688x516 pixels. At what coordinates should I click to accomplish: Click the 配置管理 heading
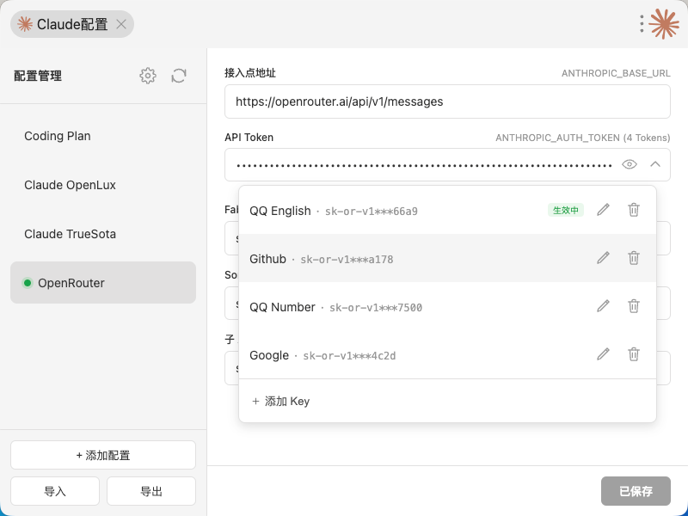(x=38, y=76)
